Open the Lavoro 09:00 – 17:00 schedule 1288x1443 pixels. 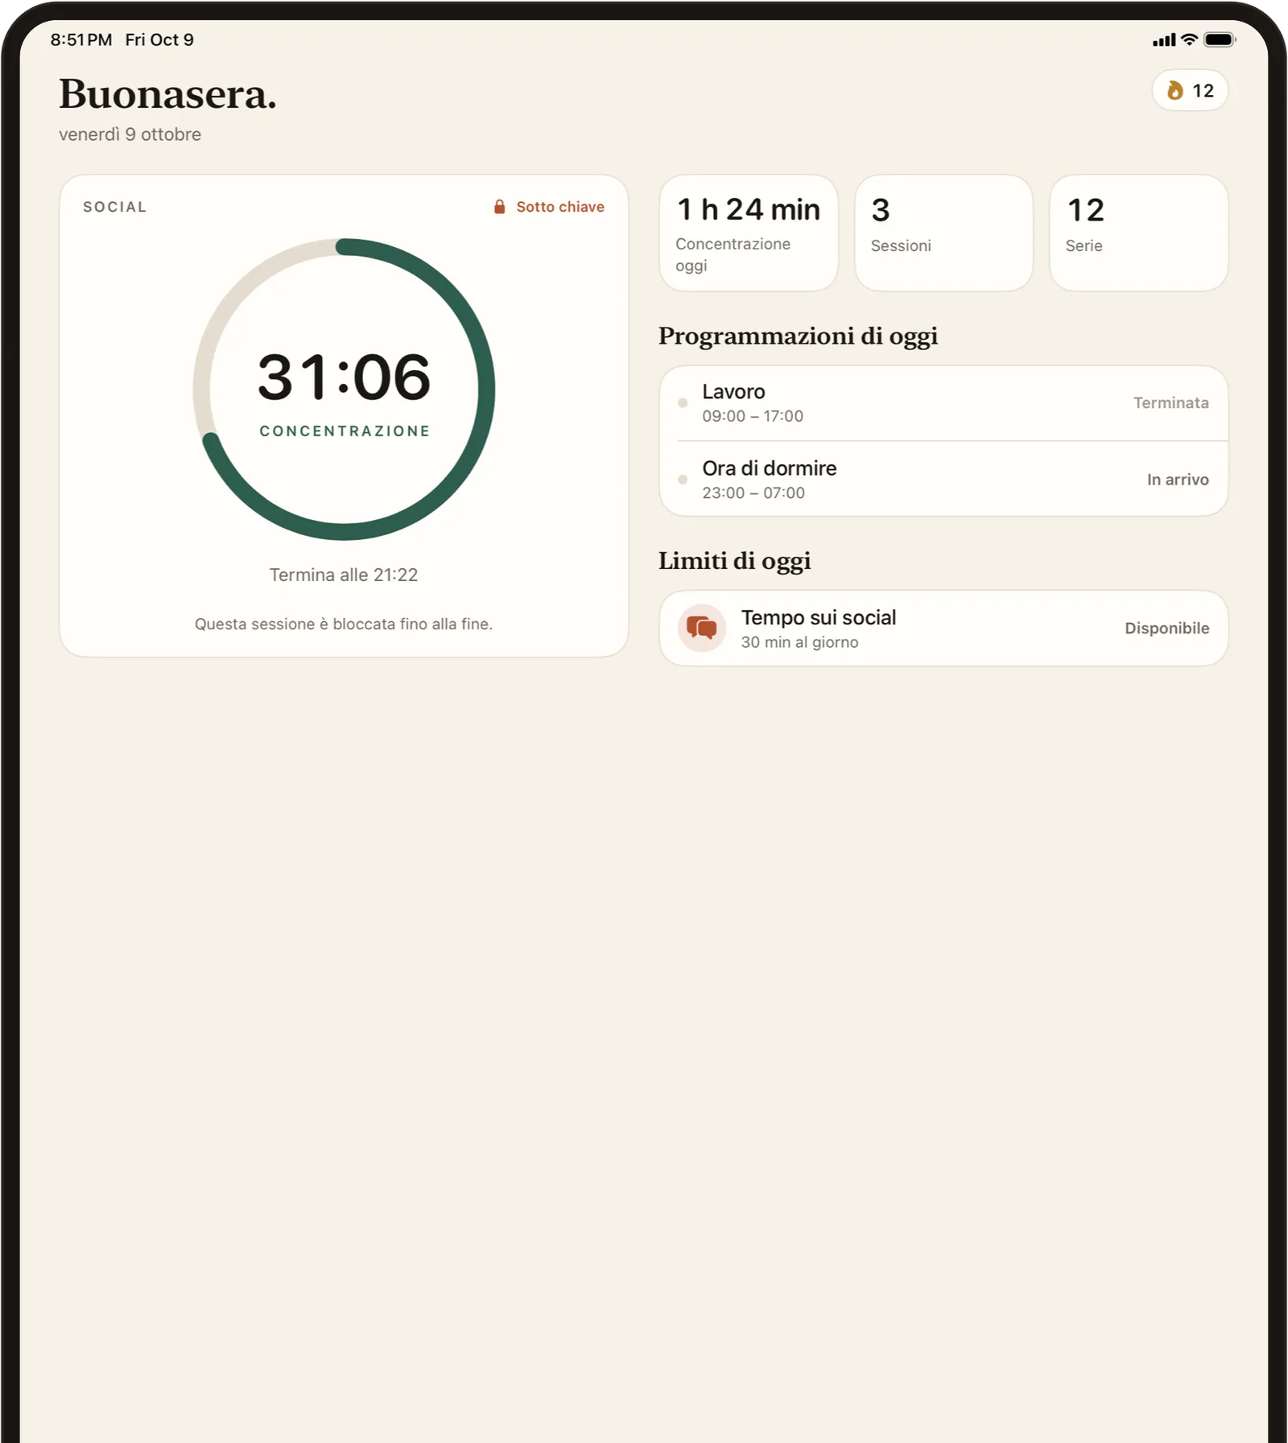pos(943,403)
